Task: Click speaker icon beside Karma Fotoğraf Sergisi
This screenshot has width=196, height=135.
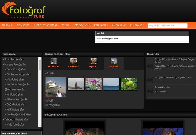Action: [150, 66]
